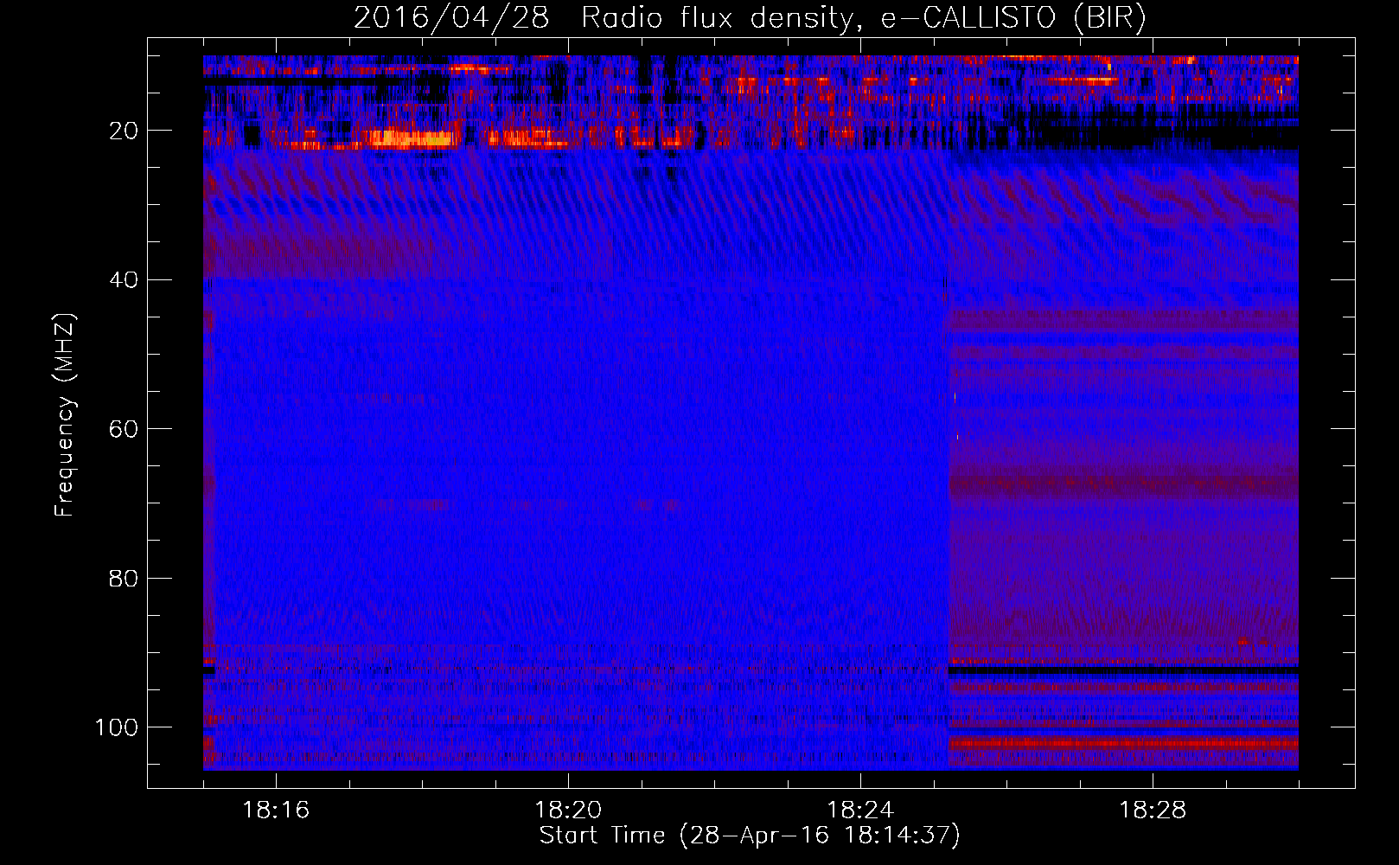
Task: Click the 20 frequency tick label
Action: [x=124, y=131]
